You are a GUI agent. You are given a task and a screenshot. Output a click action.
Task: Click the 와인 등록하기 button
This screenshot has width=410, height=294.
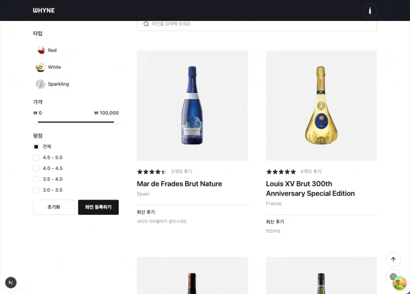coord(98,207)
